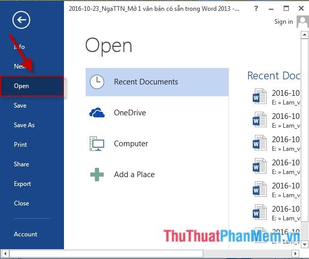
Task: Click the Computer monitor icon
Action: [x=97, y=144]
